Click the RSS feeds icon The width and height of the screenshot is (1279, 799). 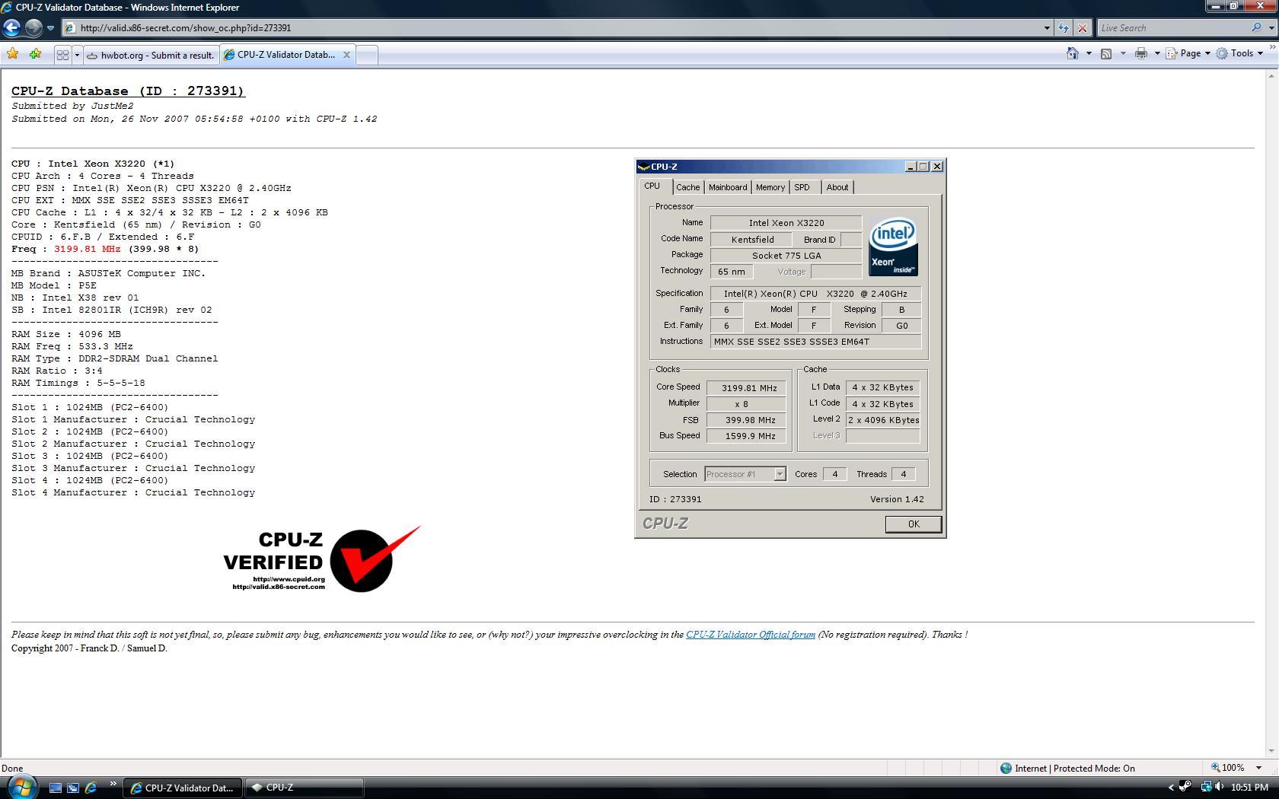[x=1106, y=53]
